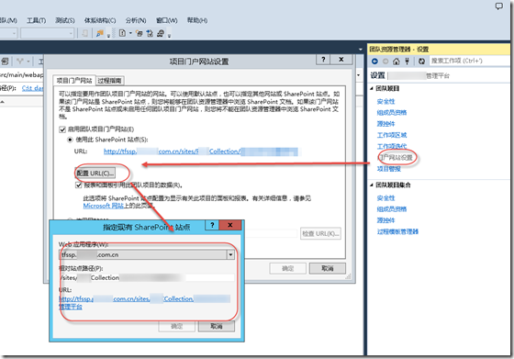Open the SharePoint URL link in portal settings
The width and height of the screenshot is (514, 359).
[201, 151]
